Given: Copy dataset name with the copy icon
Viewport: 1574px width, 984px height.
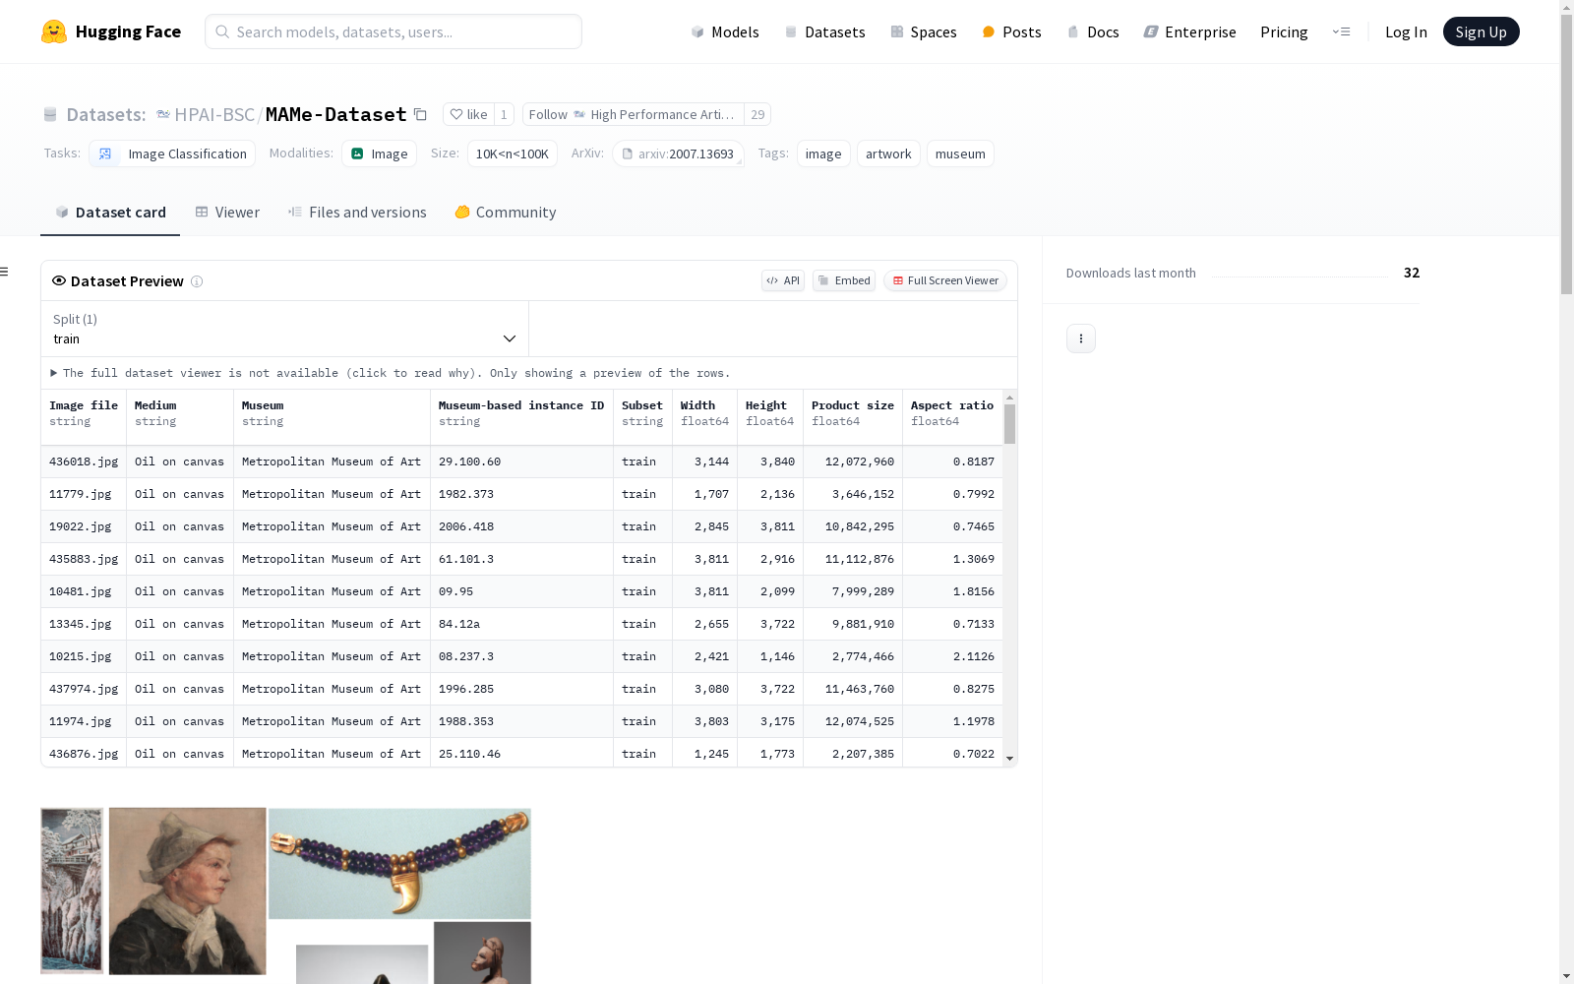Looking at the screenshot, I should click(420, 114).
